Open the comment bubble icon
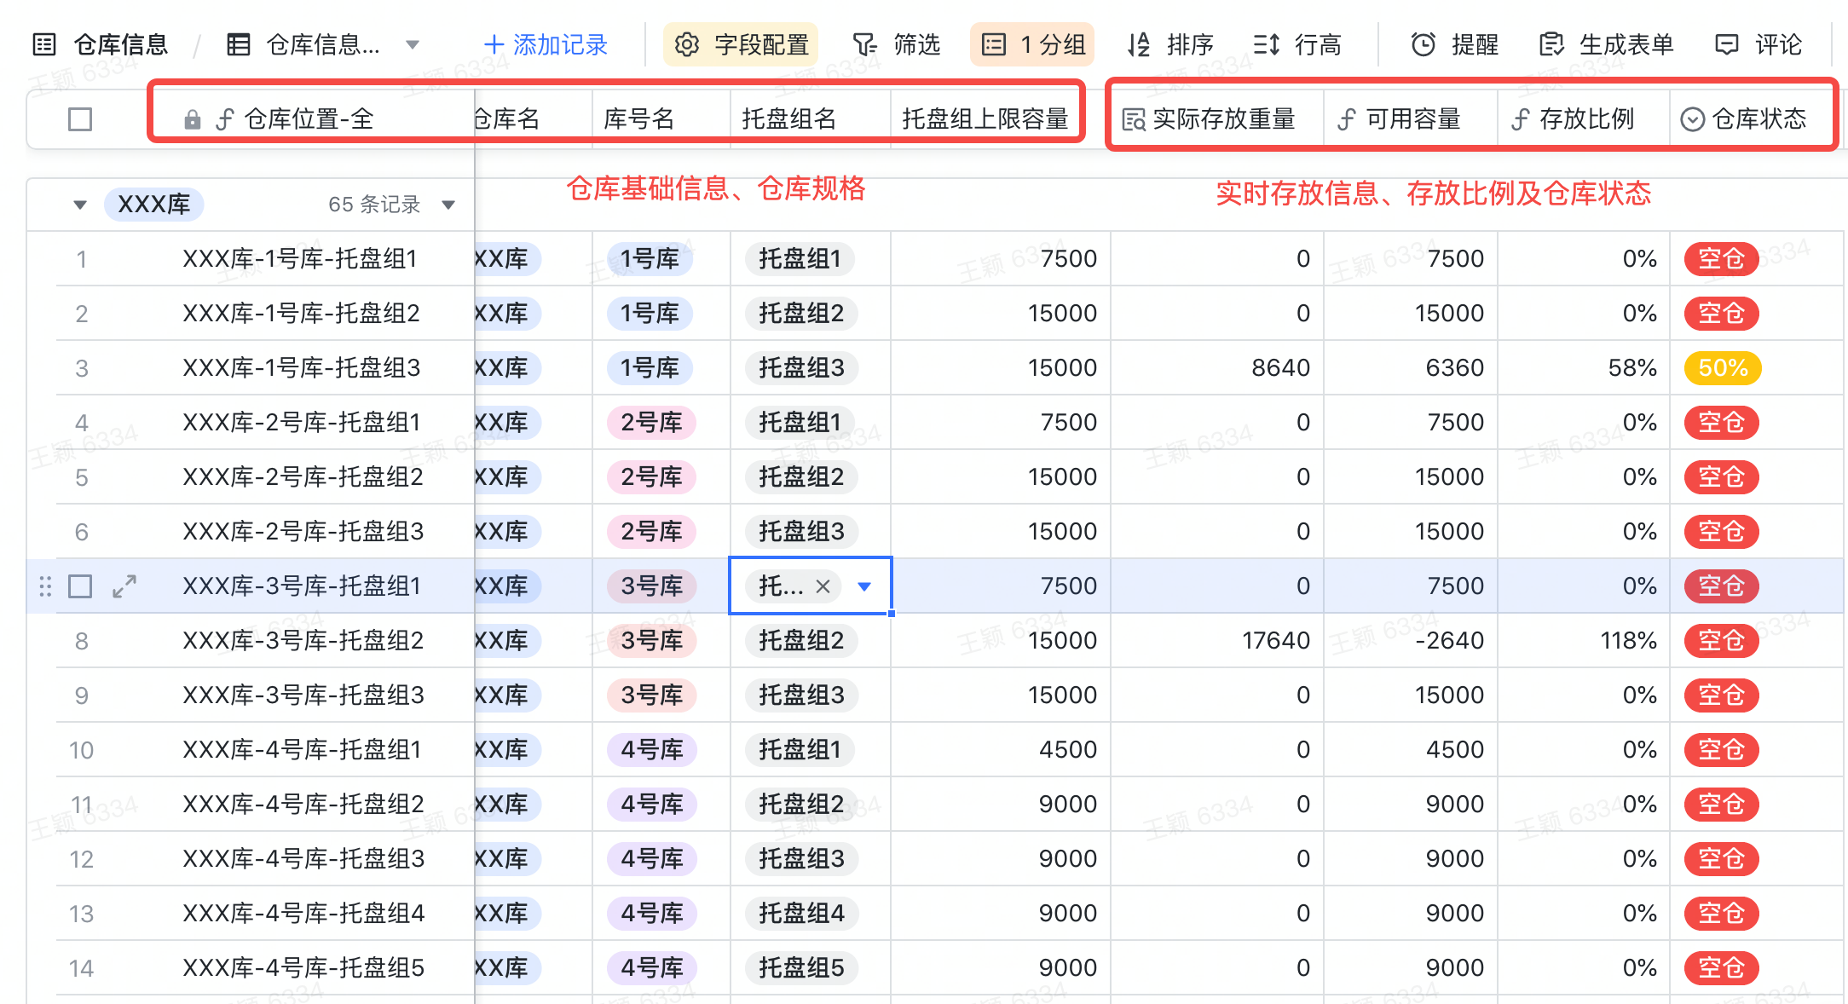Screen dimensions: 1848x1004 tap(1726, 44)
